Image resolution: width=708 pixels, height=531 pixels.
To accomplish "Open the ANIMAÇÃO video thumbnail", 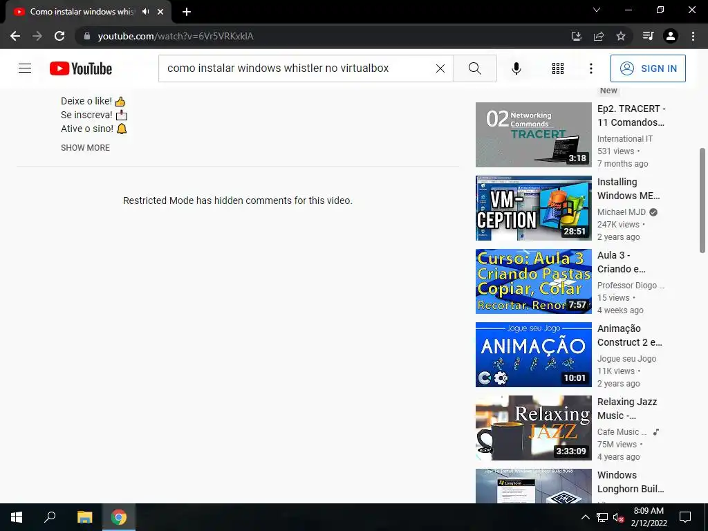I will (533, 355).
